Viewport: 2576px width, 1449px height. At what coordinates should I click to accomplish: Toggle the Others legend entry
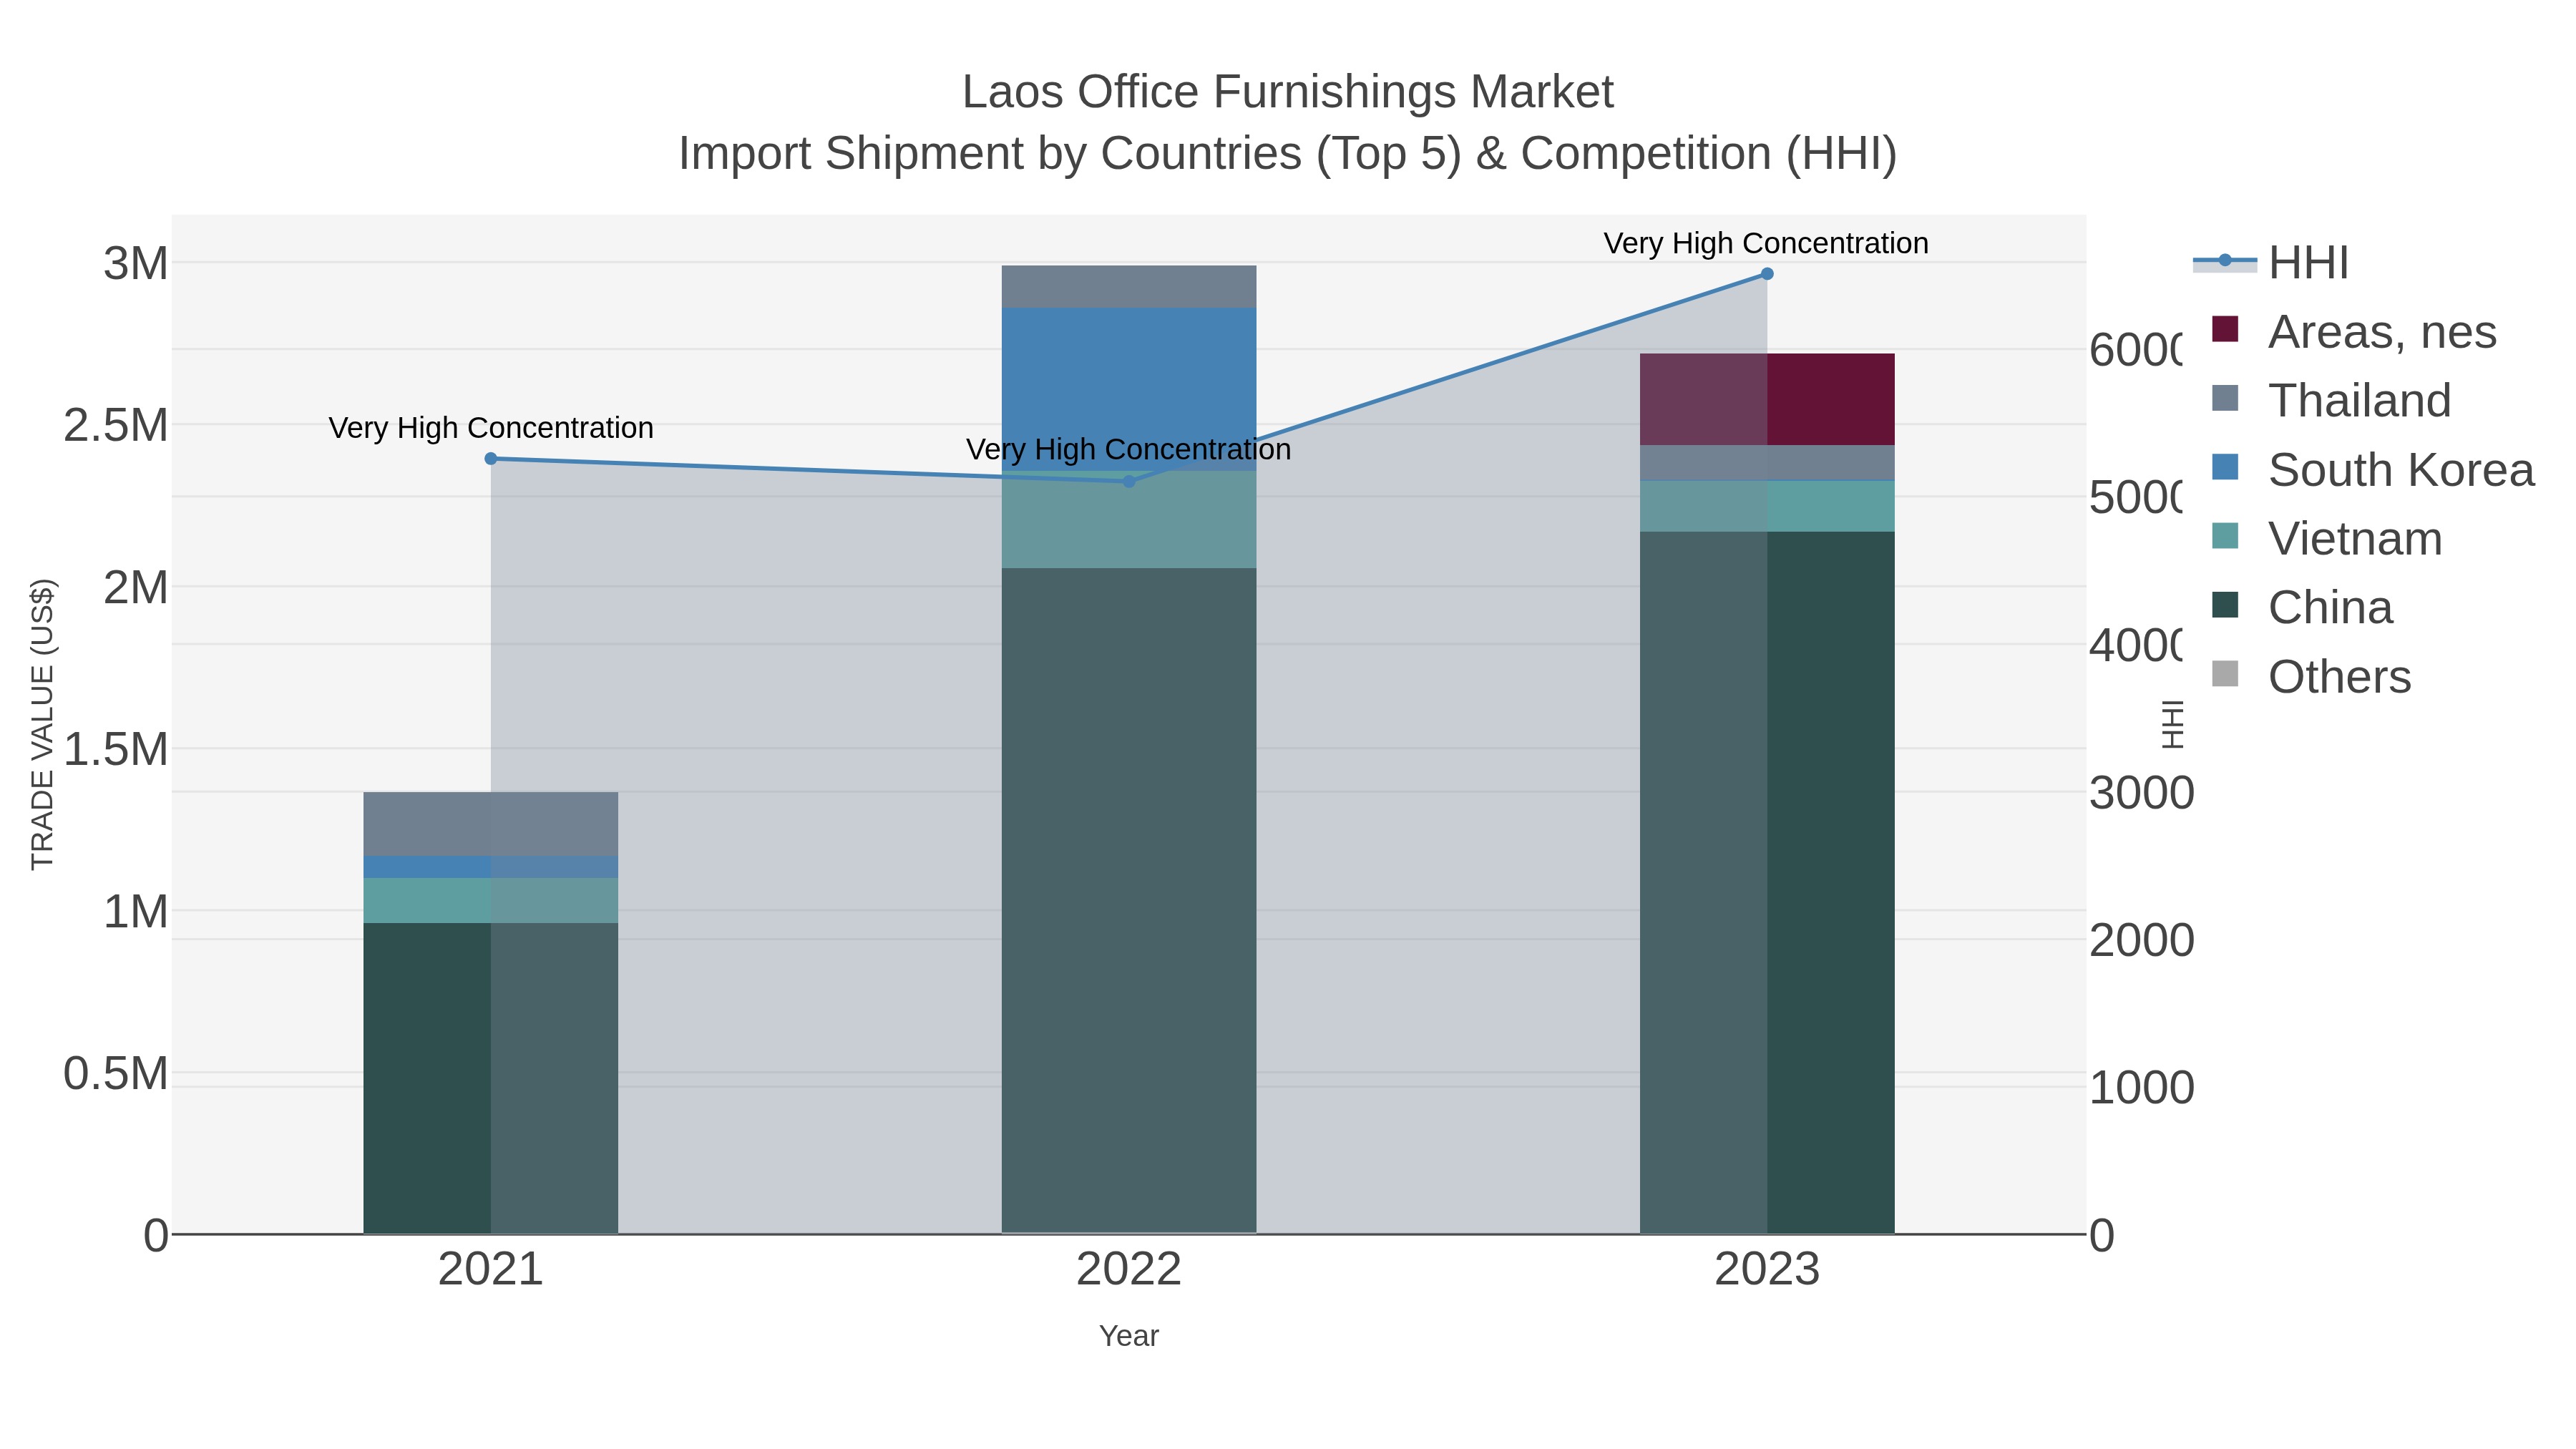pos(2312,676)
